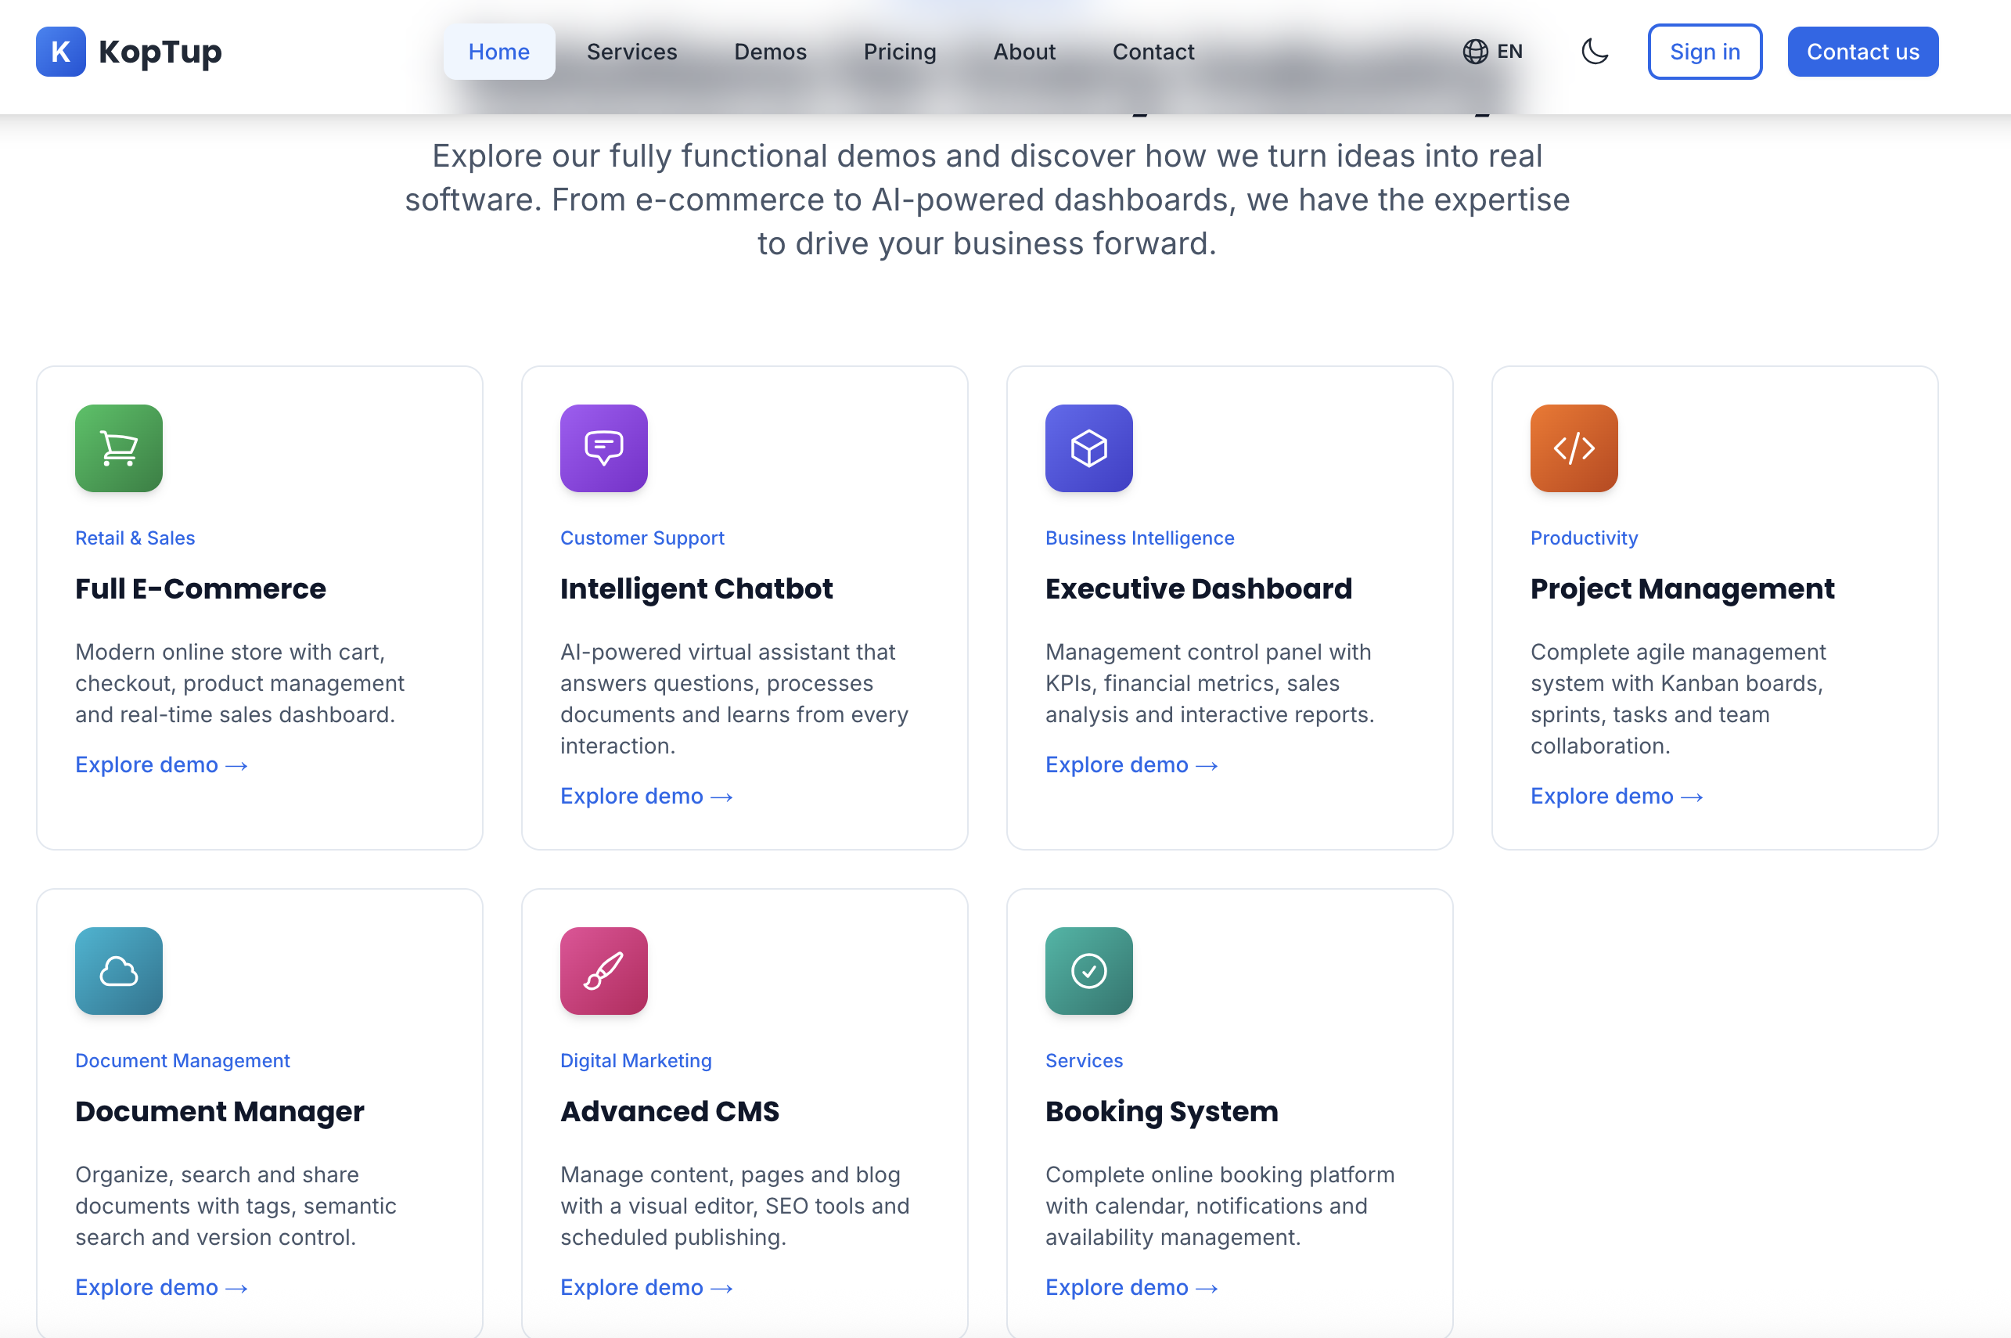Click the Executive Dashboard card title
The image size is (2011, 1338).
point(1198,588)
